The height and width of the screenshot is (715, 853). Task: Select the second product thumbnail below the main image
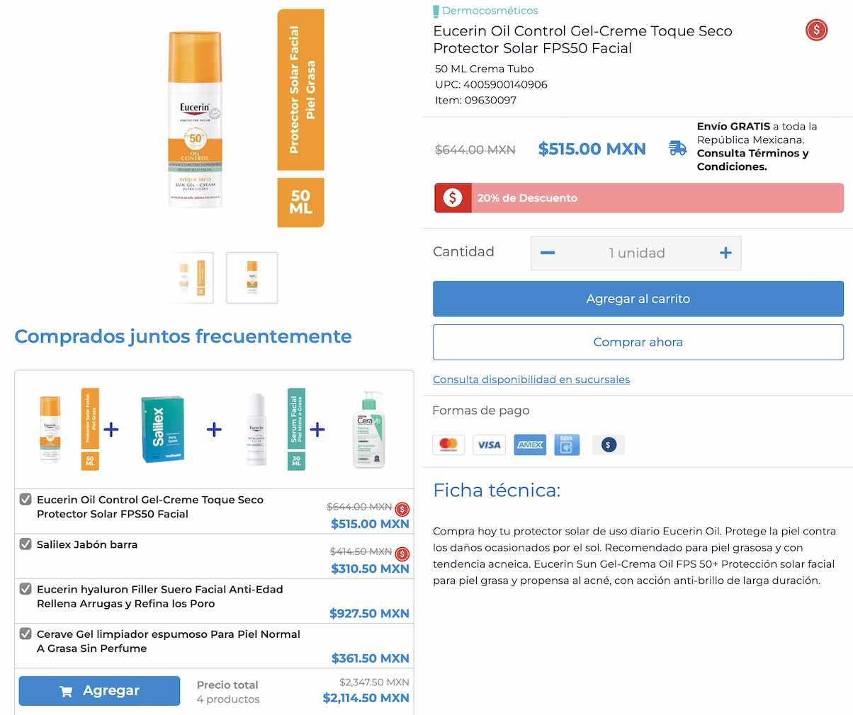[252, 278]
